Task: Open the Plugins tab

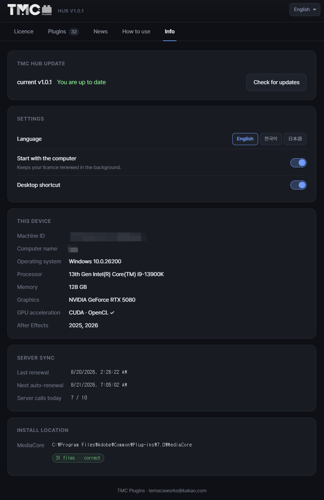Action: (x=63, y=31)
